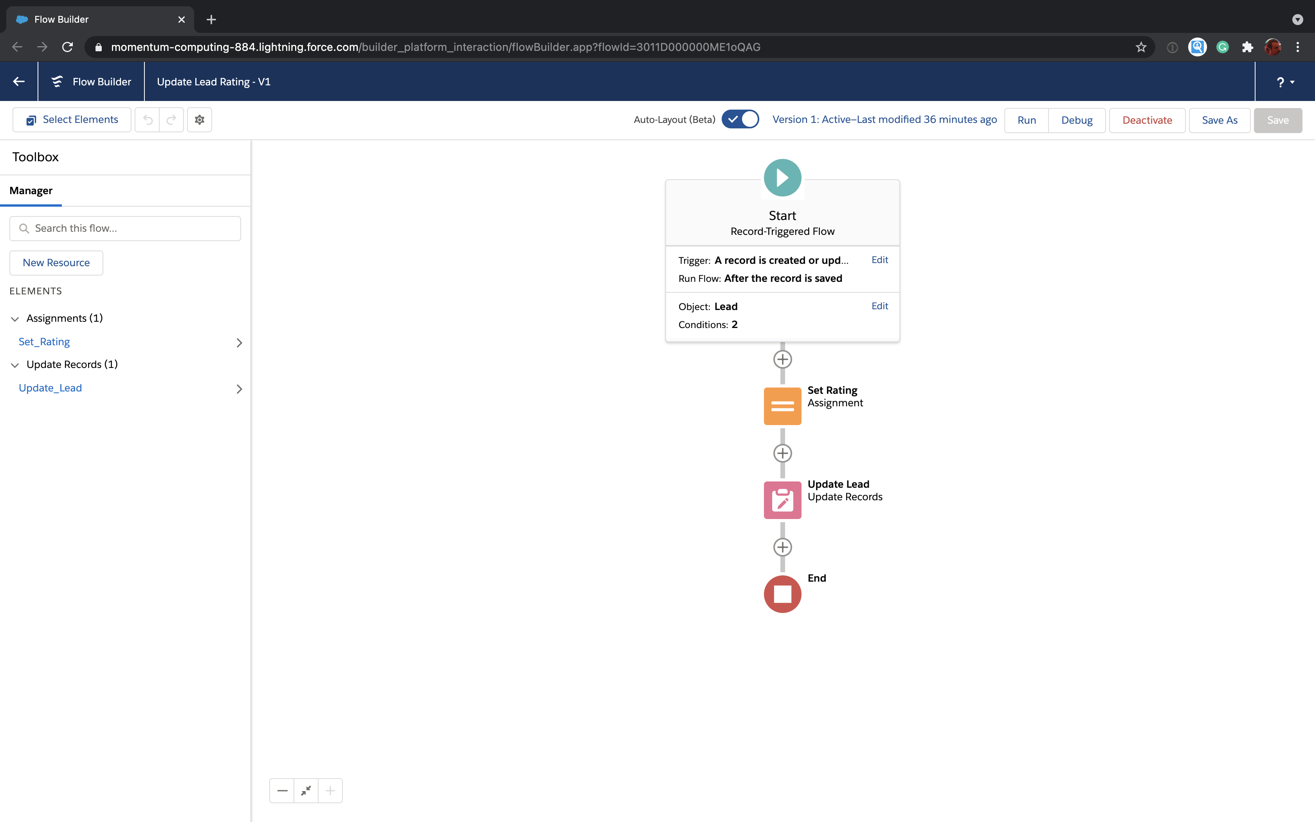Image resolution: width=1315 pixels, height=822 pixels.
Task: Select the Update Lead update records element
Action: (782, 499)
